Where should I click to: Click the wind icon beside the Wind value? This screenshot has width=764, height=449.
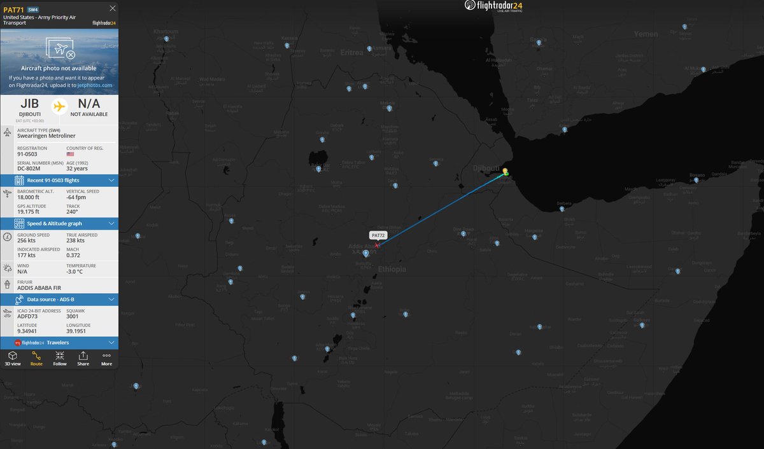tap(7, 268)
